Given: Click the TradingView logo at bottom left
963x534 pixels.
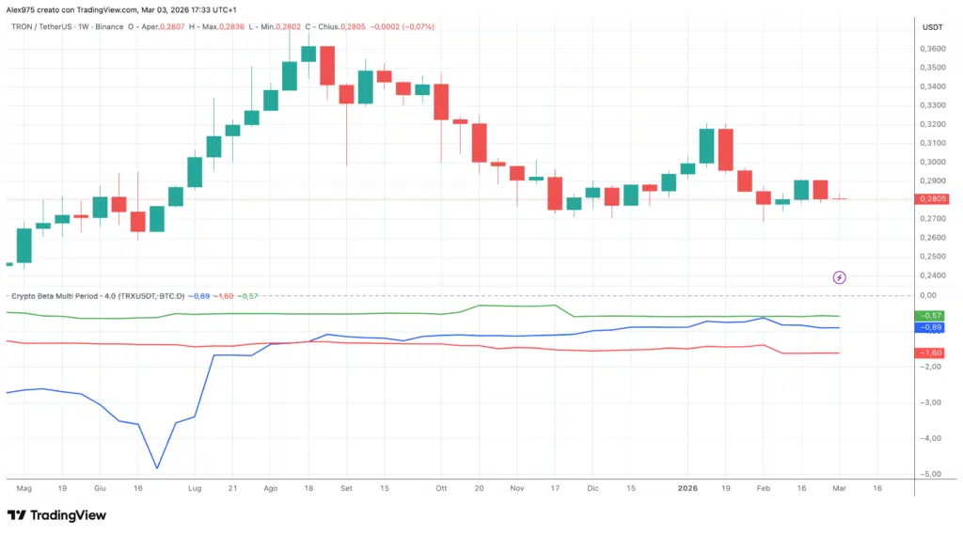Looking at the screenshot, I should [x=56, y=515].
